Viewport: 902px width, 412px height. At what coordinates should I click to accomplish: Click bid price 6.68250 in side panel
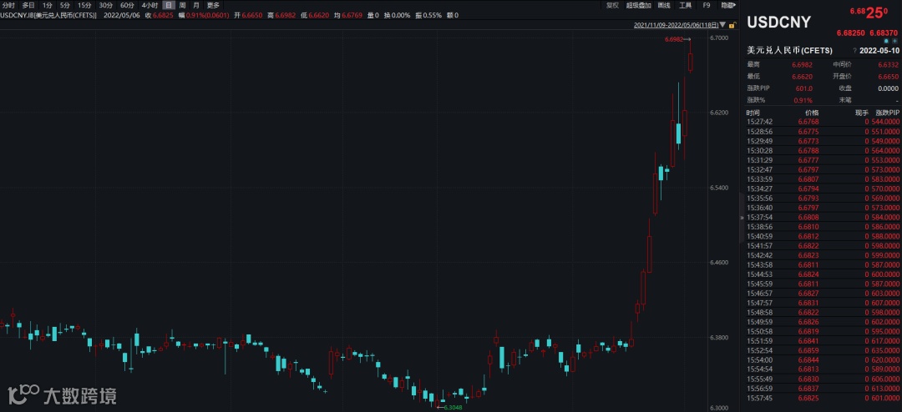pyautogui.click(x=851, y=33)
